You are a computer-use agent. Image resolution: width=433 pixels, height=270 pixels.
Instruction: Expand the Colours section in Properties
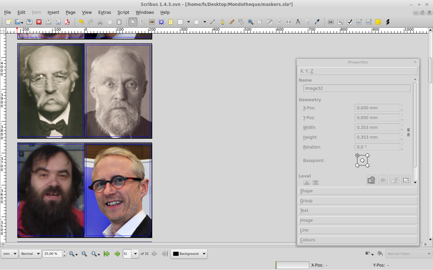(x=358, y=240)
